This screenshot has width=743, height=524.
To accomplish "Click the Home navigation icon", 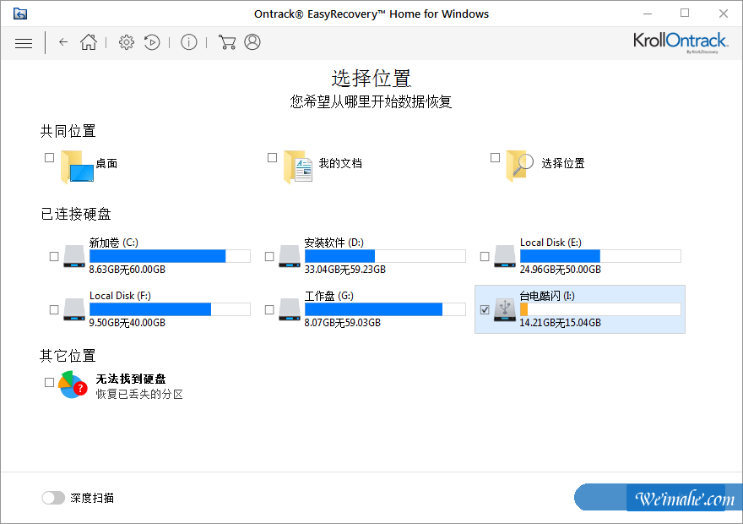I will coord(88,42).
